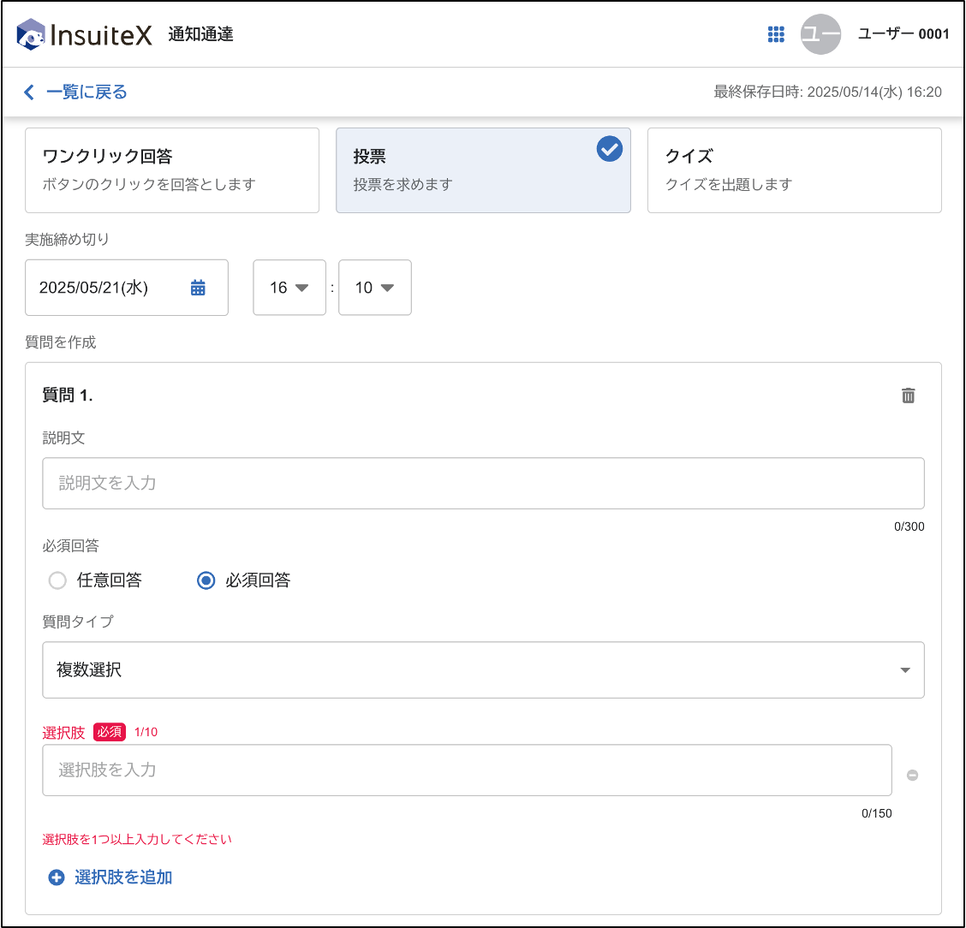Select the 任意回答 radio button
966x928 pixels.
[x=57, y=580]
